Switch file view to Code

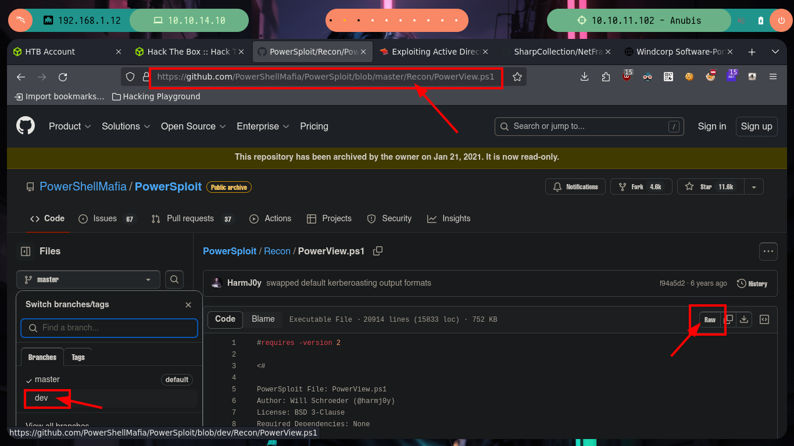225,319
